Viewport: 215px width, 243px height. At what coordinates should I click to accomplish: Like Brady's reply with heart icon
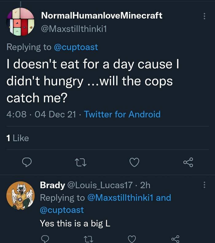[132, 239]
